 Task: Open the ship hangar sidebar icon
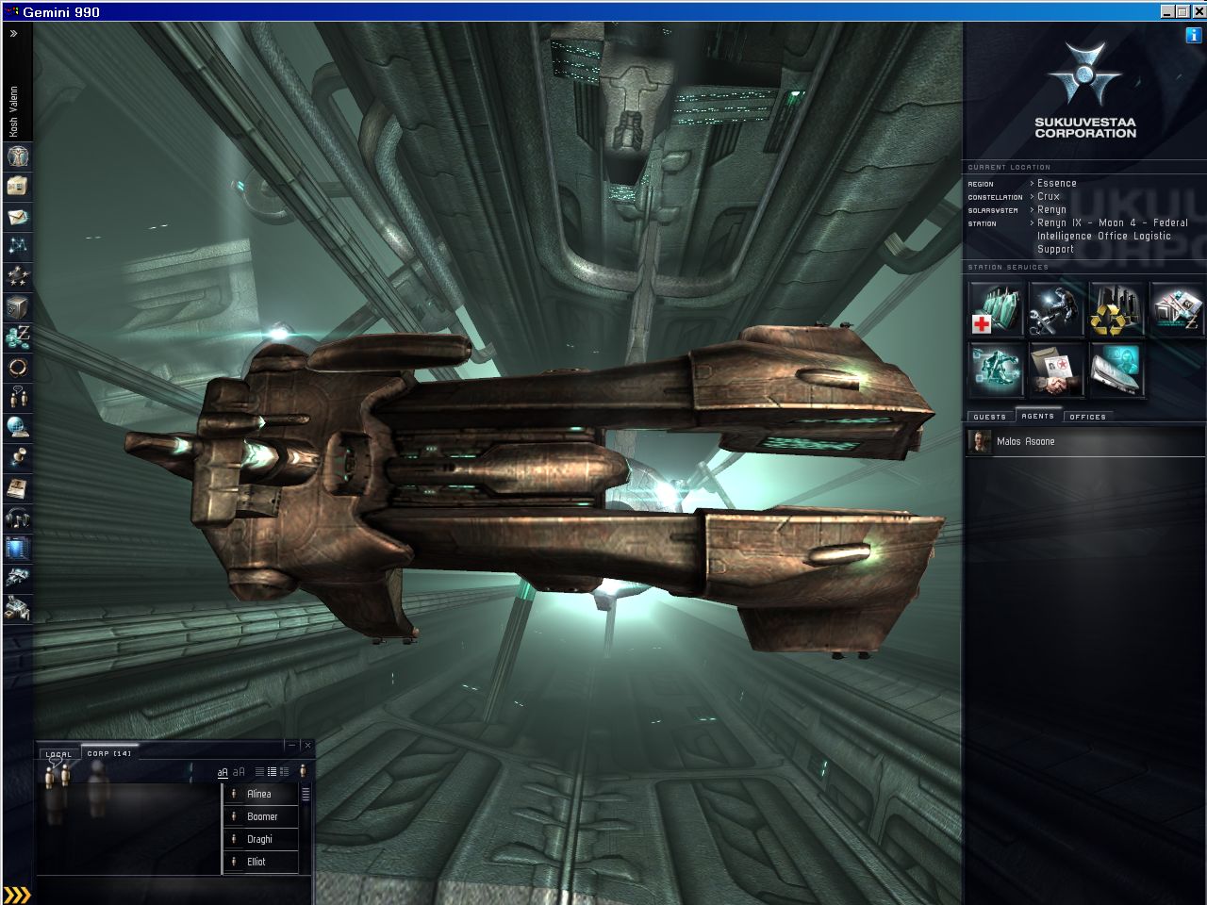click(x=17, y=578)
